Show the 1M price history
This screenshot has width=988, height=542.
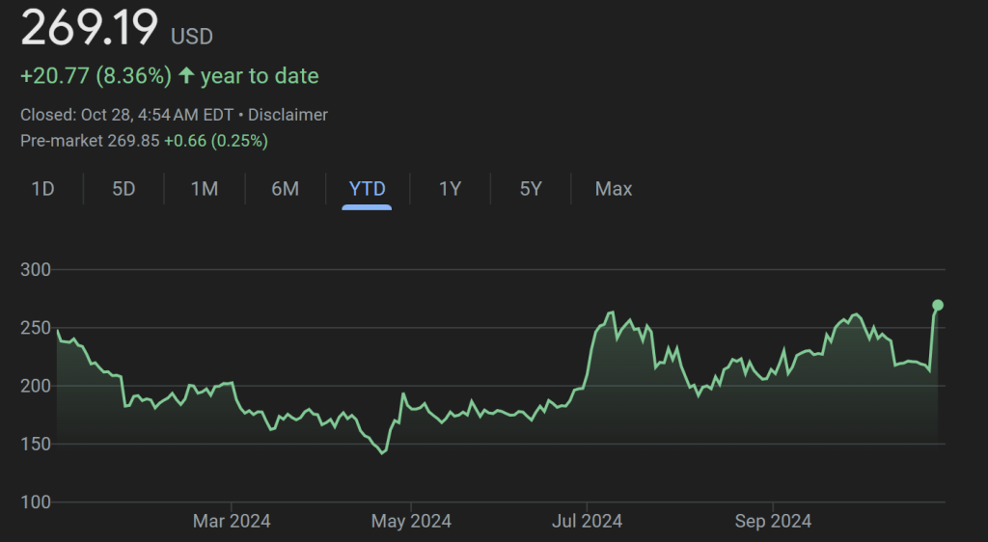pyautogui.click(x=205, y=189)
